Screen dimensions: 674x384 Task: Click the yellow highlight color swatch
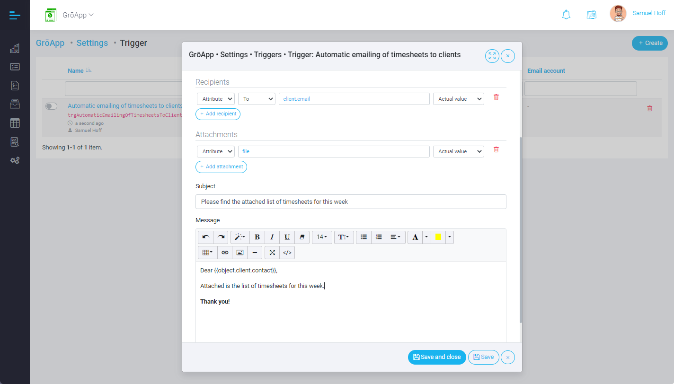[x=438, y=237]
